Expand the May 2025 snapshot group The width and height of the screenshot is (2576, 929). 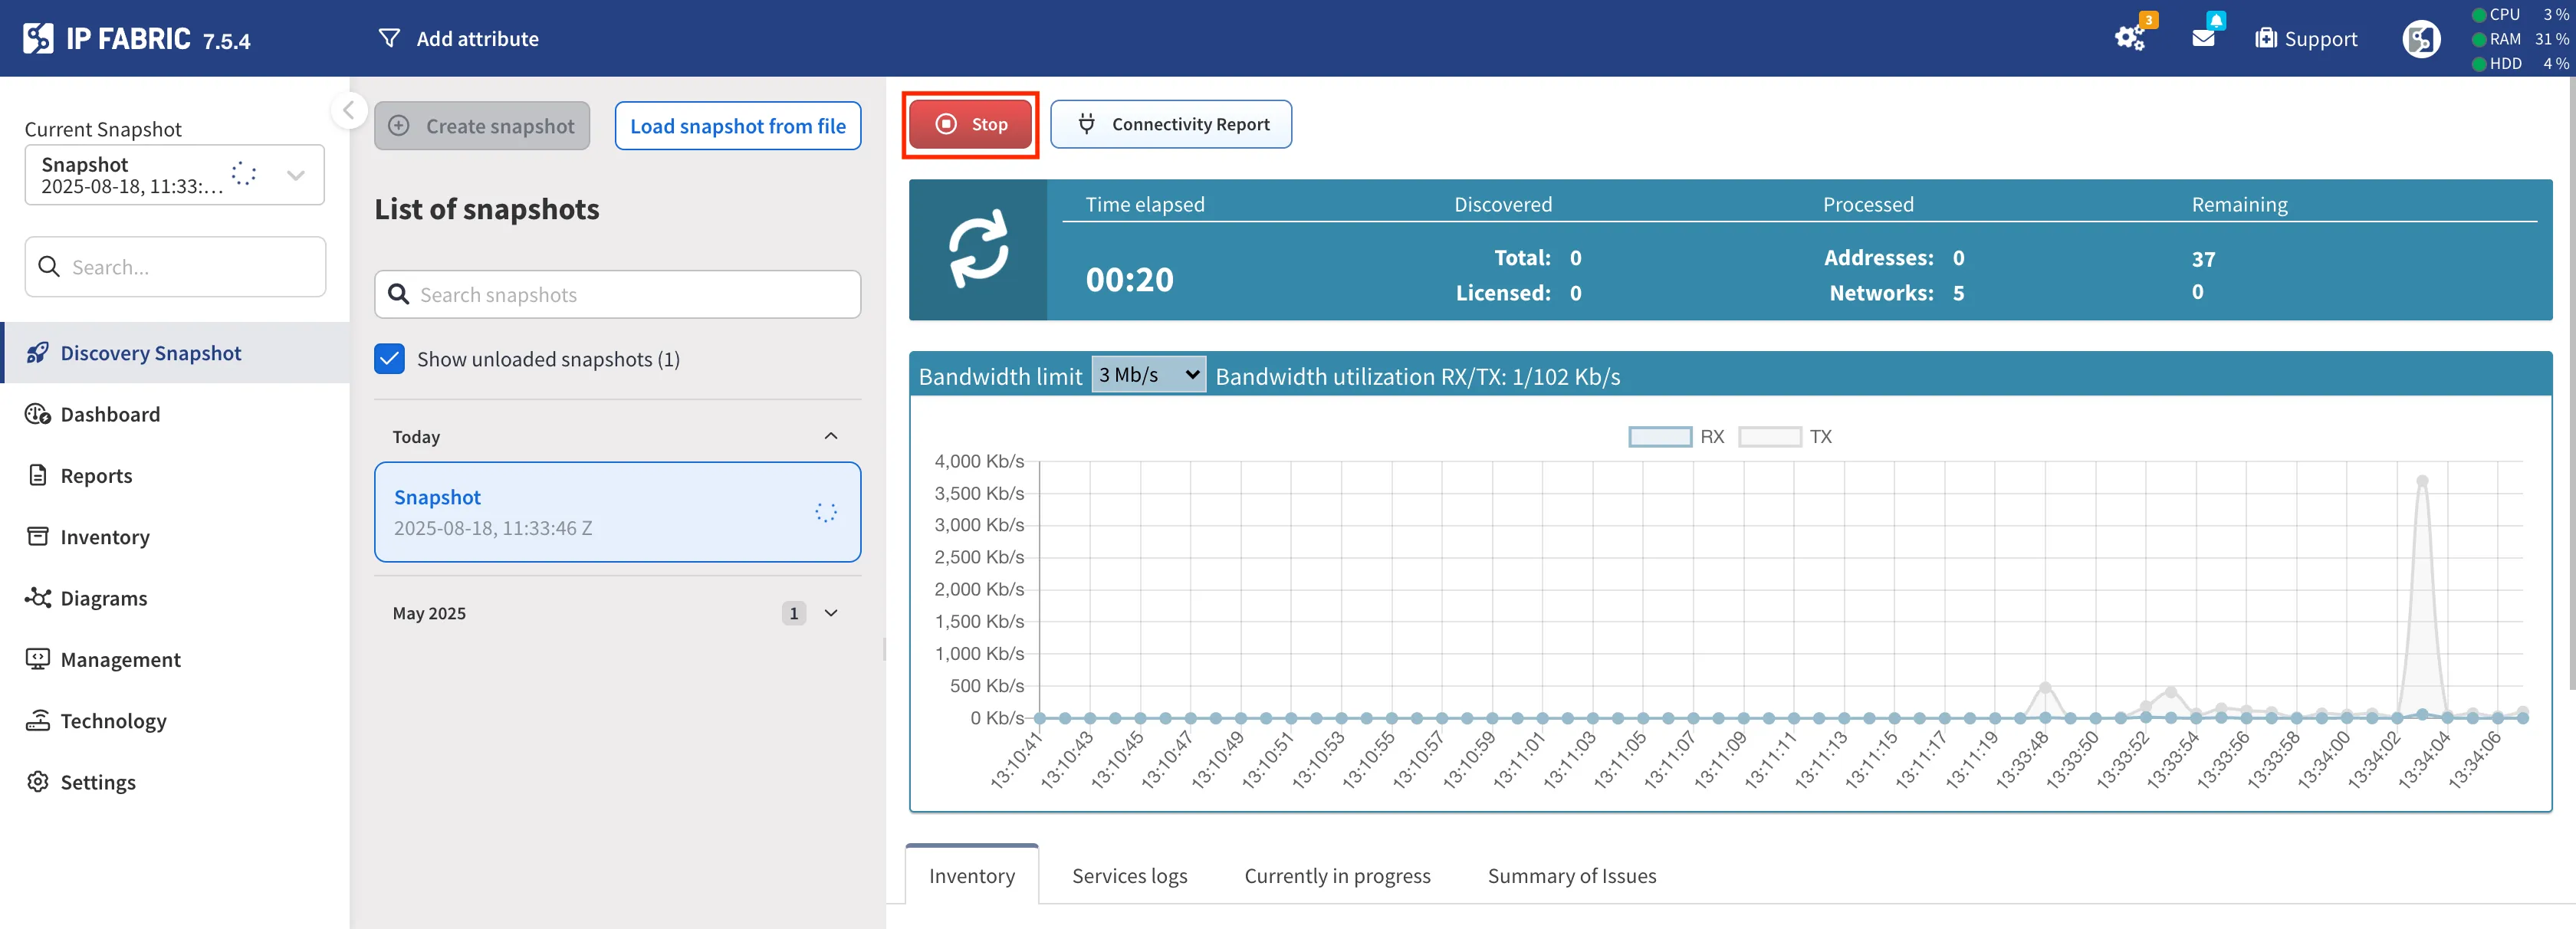coord(830,613)
